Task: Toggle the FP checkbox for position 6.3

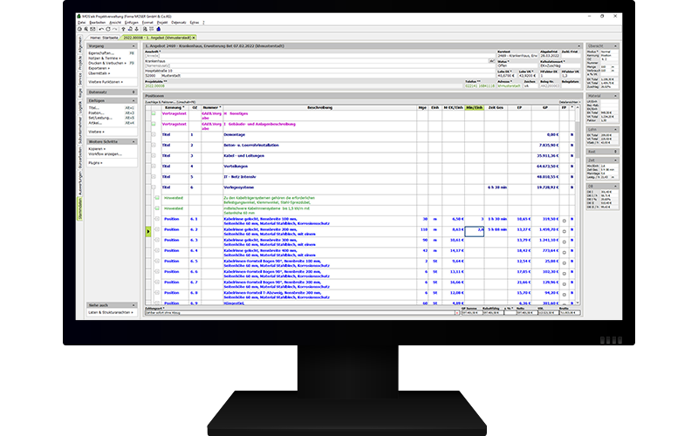Action: click(564, 242)
